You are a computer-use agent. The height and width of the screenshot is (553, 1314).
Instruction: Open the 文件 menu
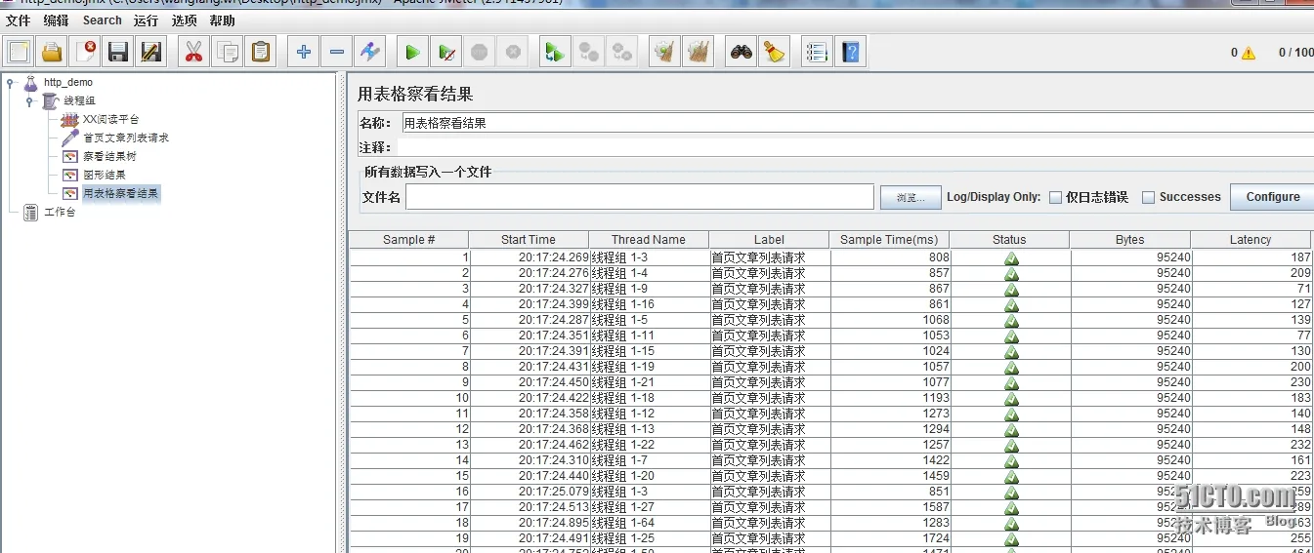coord(19,20)
